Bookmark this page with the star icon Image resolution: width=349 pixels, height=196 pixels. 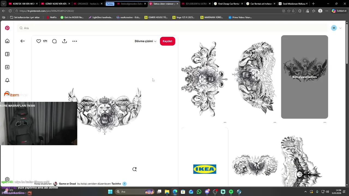(x=289, y=11)
